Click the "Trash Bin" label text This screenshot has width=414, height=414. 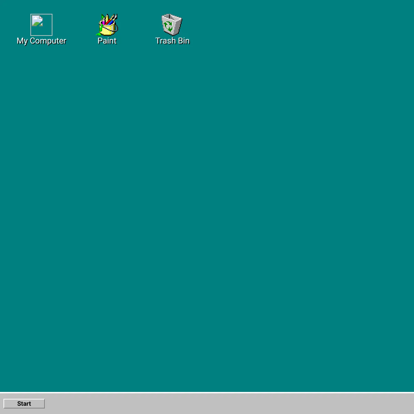pyautogui.click(x=172, y=41)
